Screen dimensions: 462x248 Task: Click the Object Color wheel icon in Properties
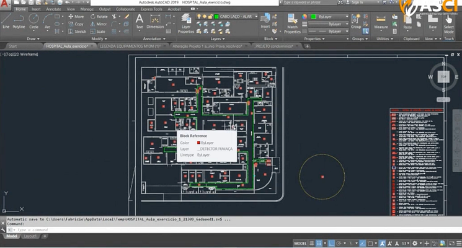[304, 17]
